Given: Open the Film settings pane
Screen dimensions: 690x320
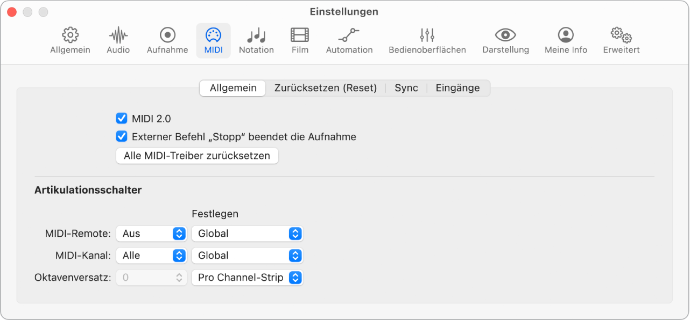Looking at the screenshot, I should [x=300, y=41].
